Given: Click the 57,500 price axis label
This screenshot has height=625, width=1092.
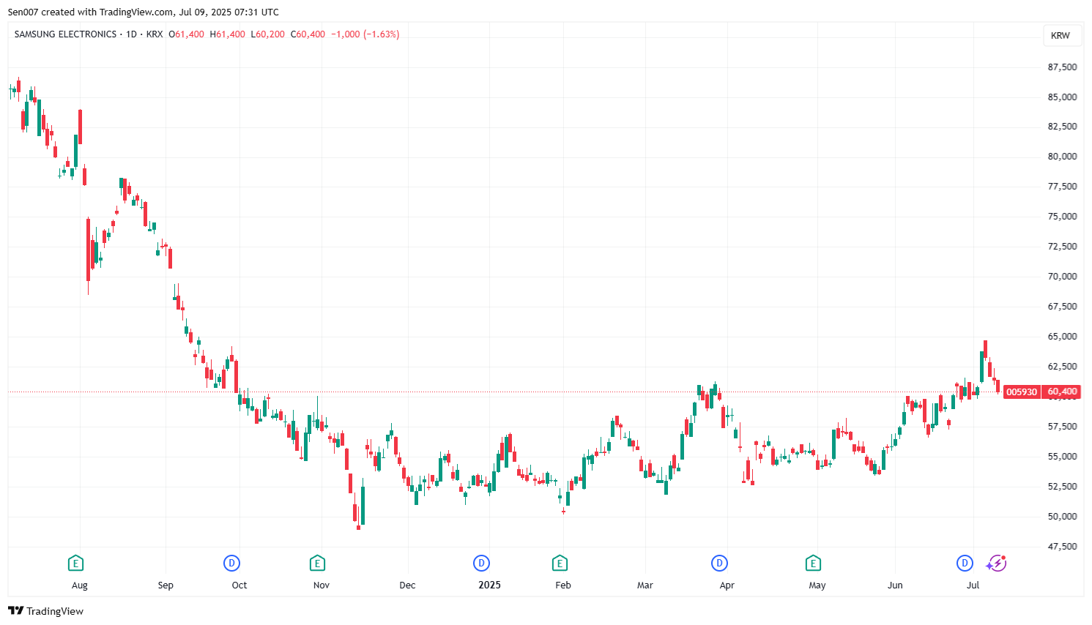Looking at the screenshot, I should point(1062,426).
